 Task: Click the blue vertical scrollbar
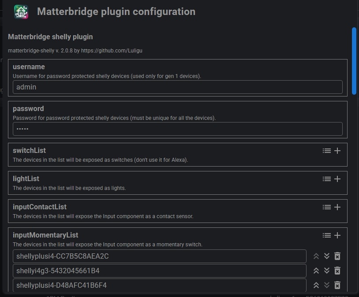pos(354,61)
